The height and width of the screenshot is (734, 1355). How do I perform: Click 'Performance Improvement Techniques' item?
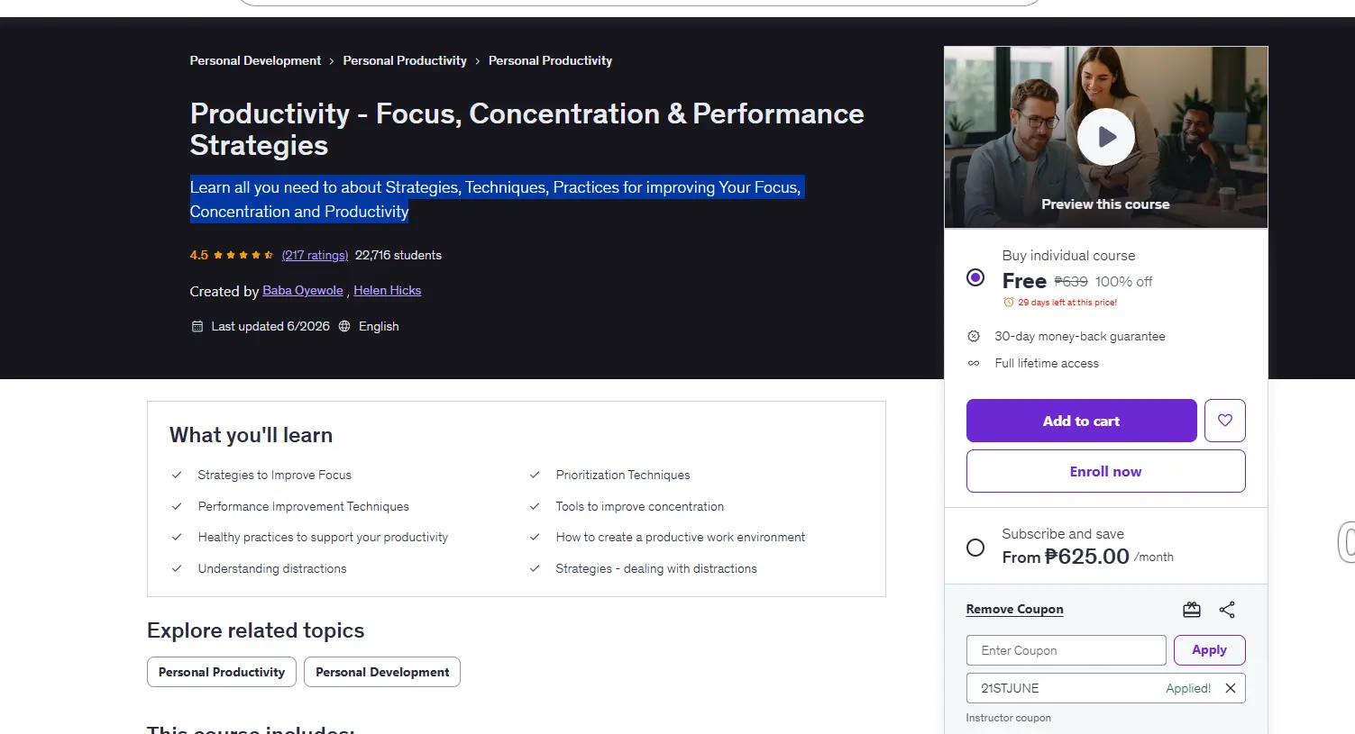coord(303,507)
